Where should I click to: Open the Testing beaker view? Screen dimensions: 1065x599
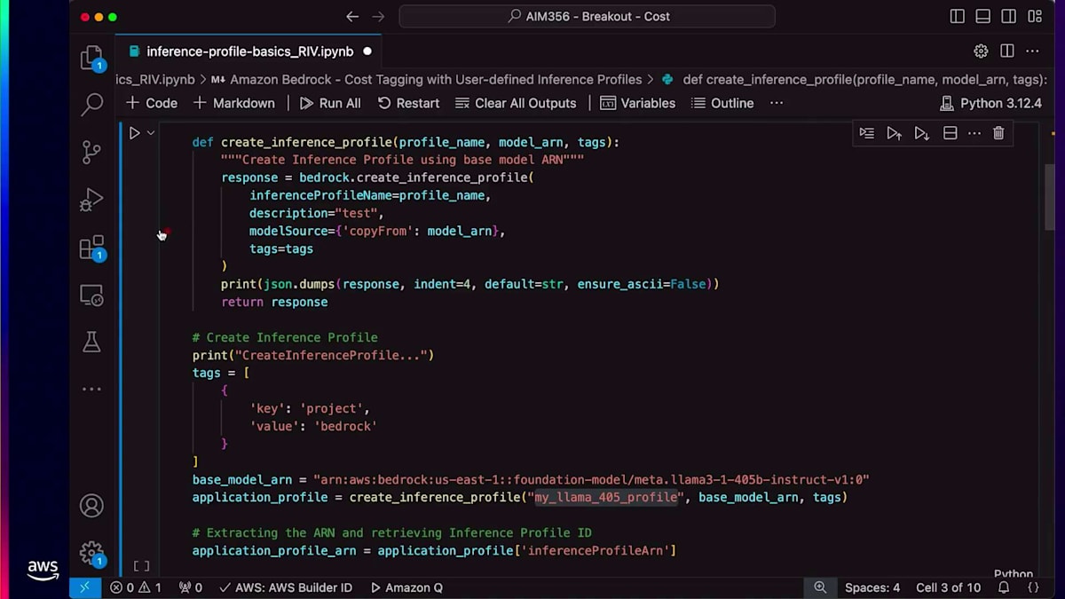pos(92,343)
